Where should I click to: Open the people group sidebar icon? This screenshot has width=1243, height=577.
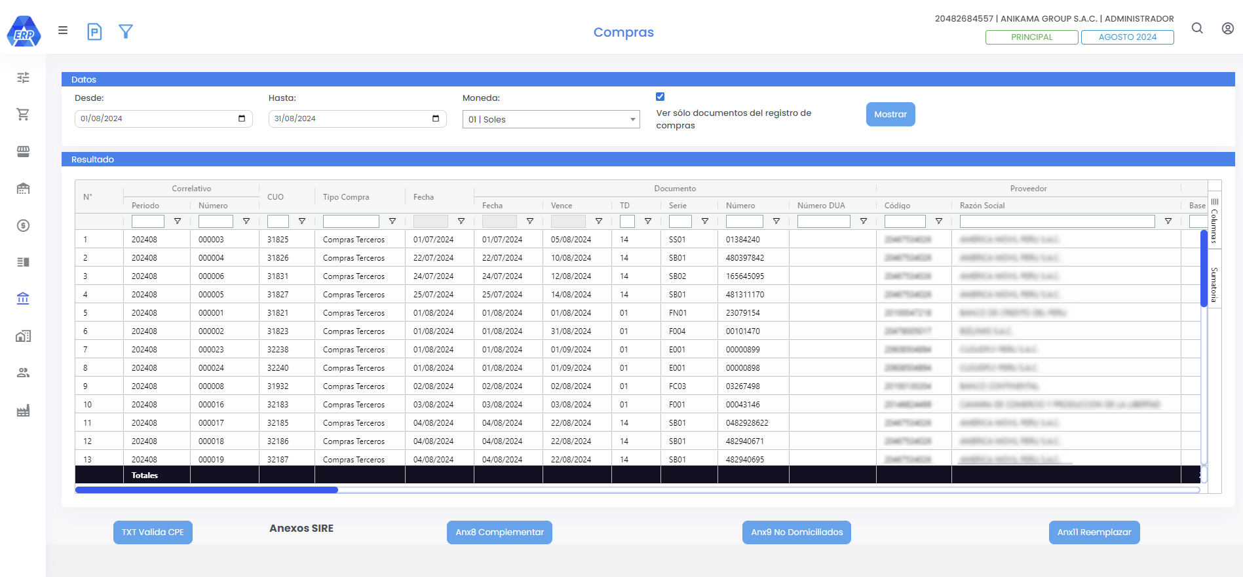[23, 373]
